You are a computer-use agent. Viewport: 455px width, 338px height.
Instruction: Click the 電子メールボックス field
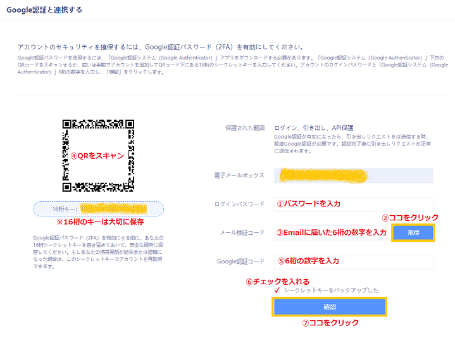coord(354,175)
